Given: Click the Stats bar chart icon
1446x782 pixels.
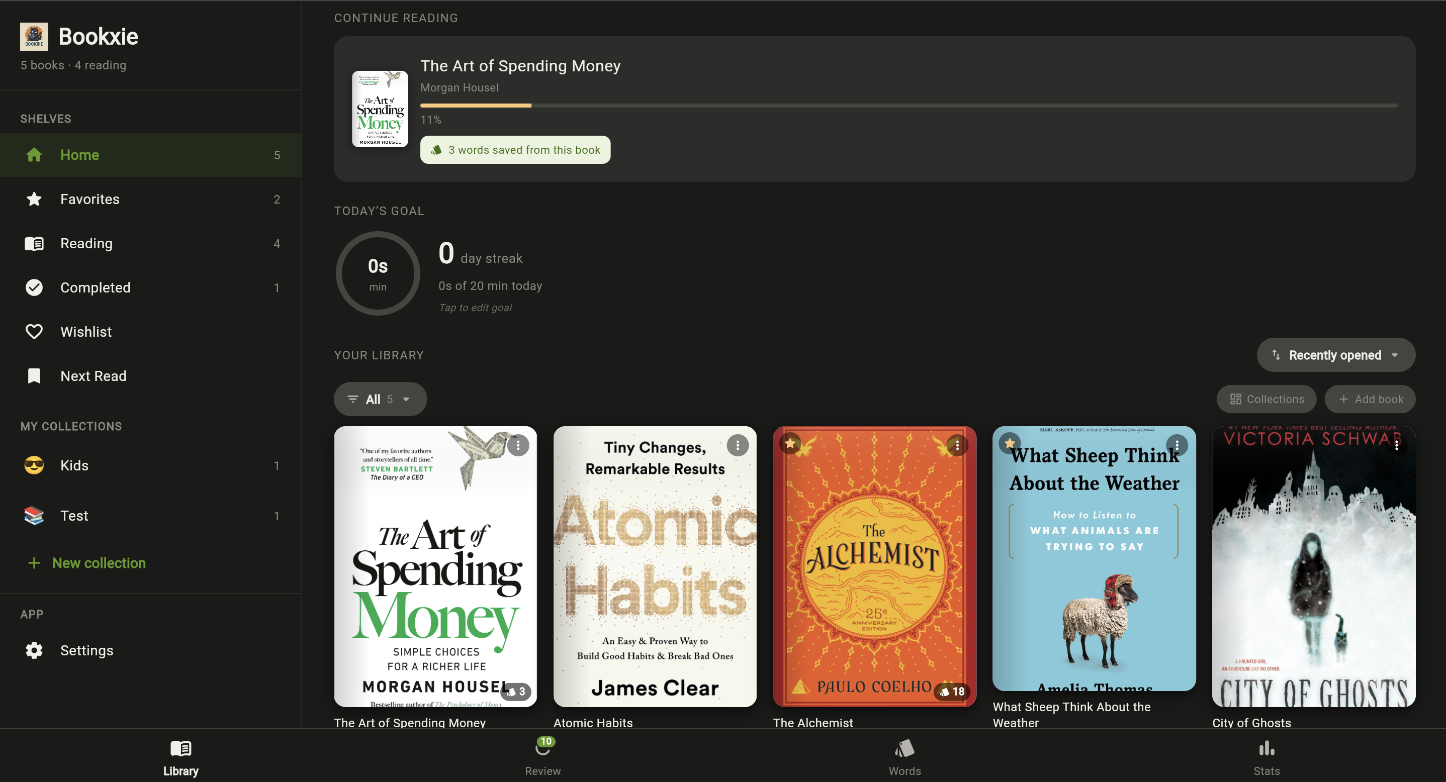Looking at the screenshot, I should tap(1267, 748).
